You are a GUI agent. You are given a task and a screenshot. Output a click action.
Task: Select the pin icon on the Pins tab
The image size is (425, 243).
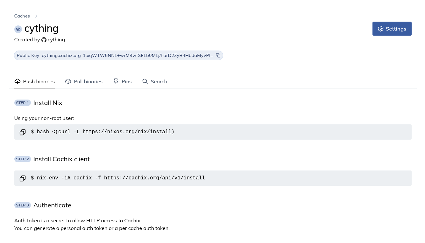(116, 81)
